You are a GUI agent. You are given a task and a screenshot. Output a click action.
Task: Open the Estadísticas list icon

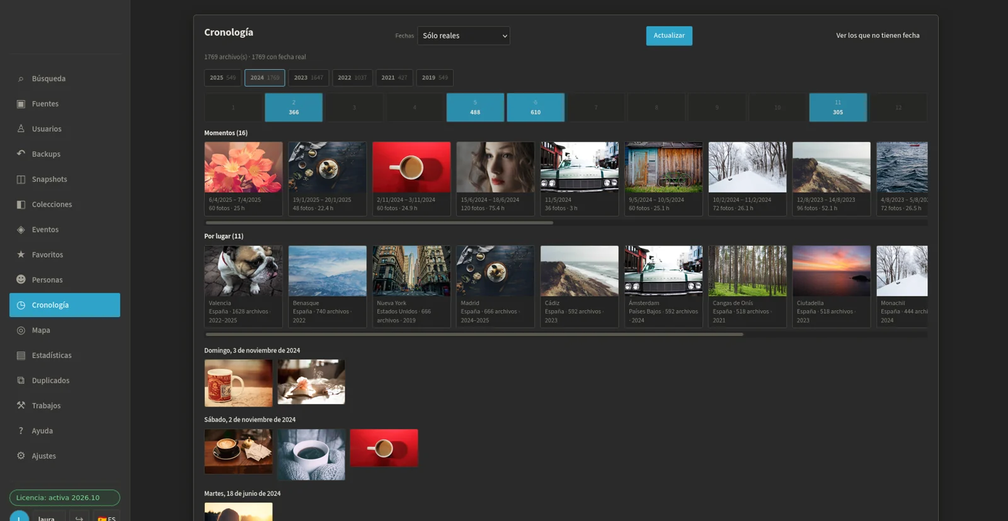[21, 356]
